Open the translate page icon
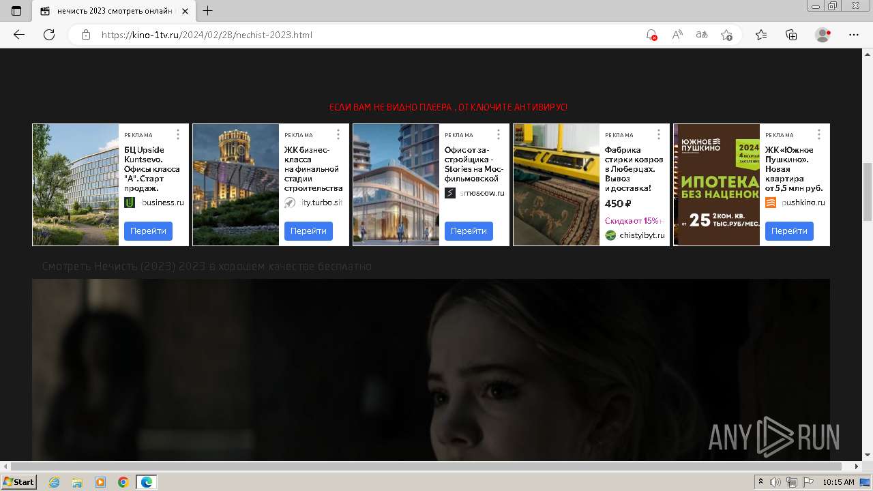The image size is (873, 491). (702, 35)
